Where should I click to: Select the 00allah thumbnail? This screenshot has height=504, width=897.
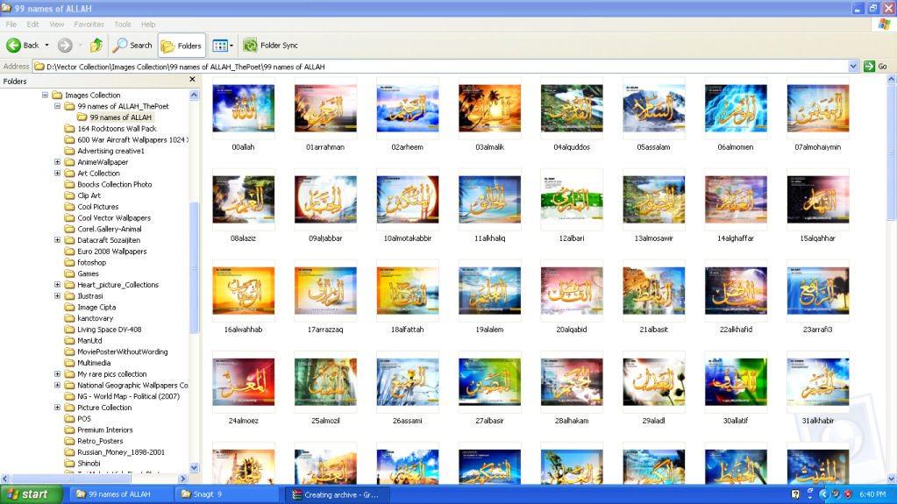(243, 108)
